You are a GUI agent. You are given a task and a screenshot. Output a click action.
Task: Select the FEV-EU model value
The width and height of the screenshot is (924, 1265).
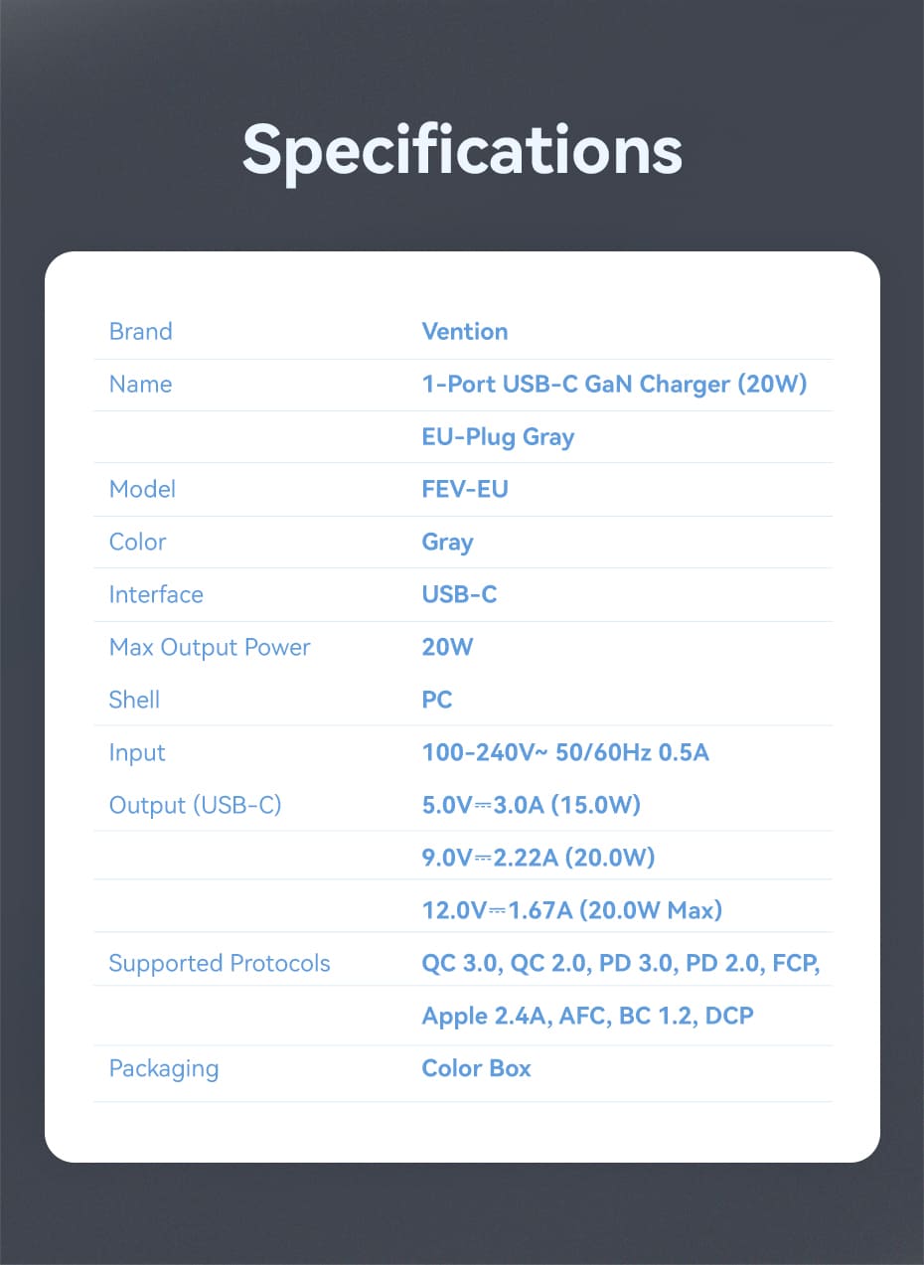point(465,489)
